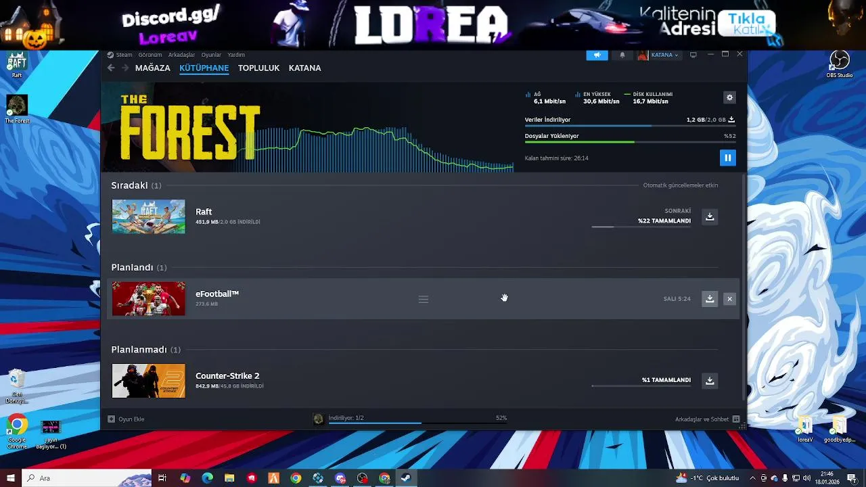
Task: Click Oyun Ekle to add a game
Action: (x=127, y=419)
